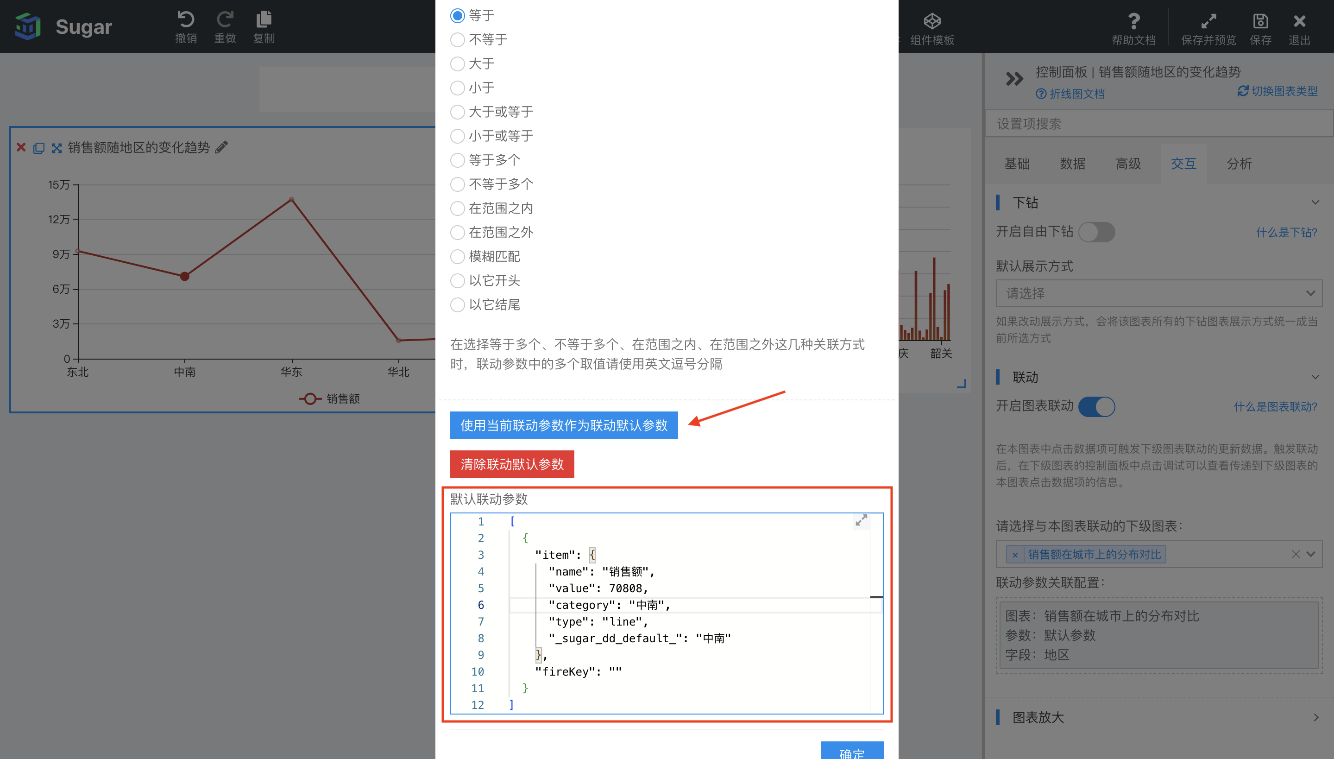The width and height of the screenshot is (1334, 759).
Task: Select the 模糊匹配 radio button option
Action: pyautogui.click(x=458, y=256)
